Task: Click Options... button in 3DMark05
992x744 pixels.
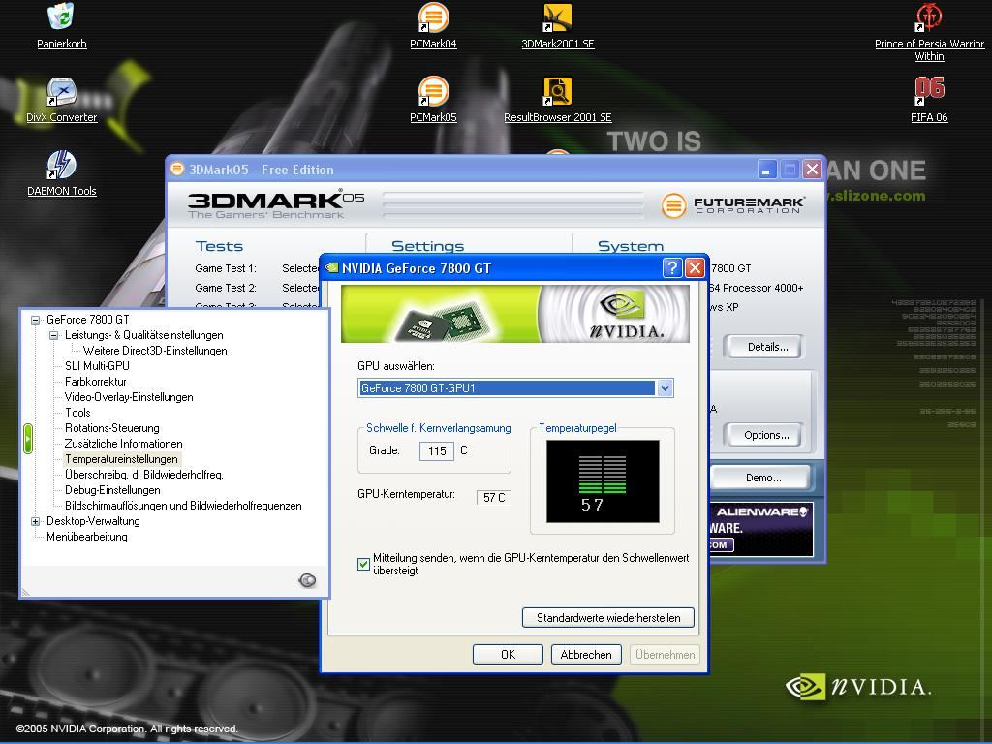Action: click(763, 435)
